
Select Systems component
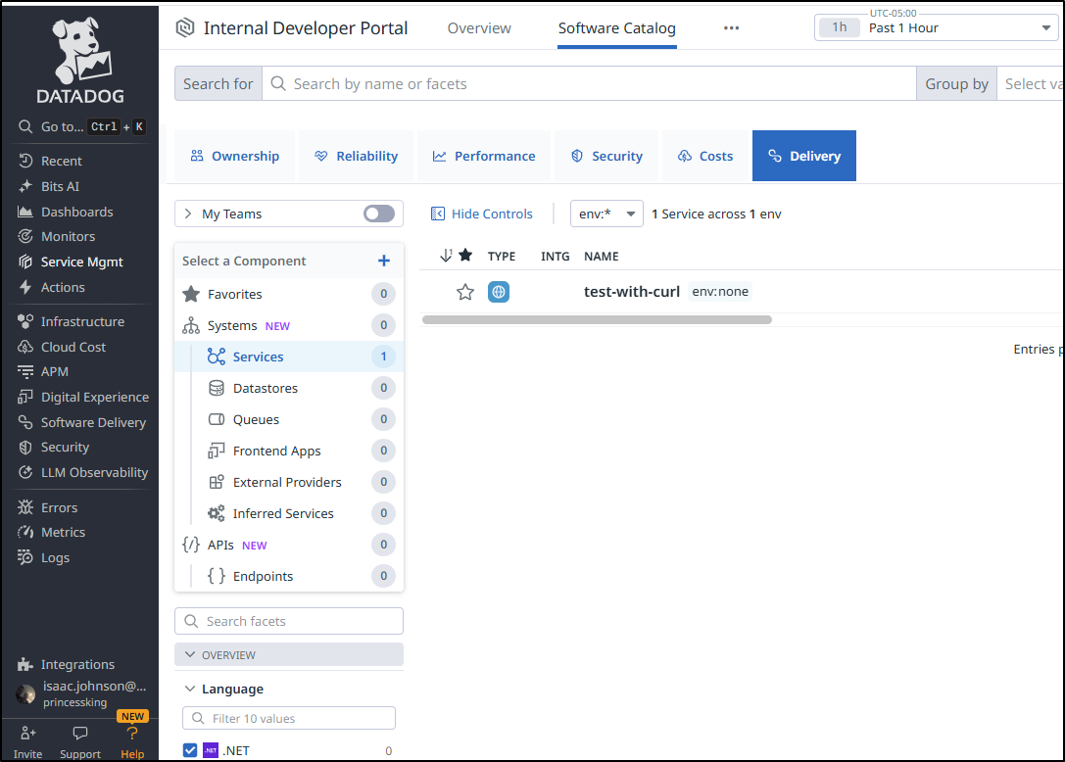point(289,325)
